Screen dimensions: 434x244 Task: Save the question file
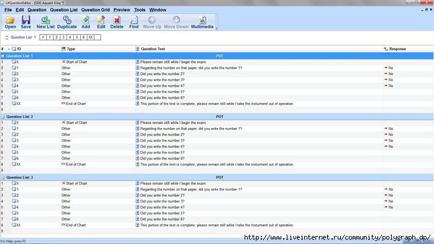tap(25, 22)
